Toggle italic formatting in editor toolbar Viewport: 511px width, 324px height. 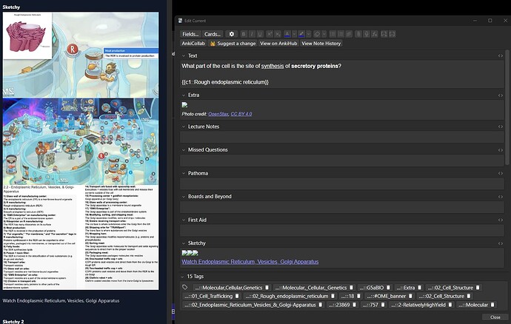click(252, 34)
